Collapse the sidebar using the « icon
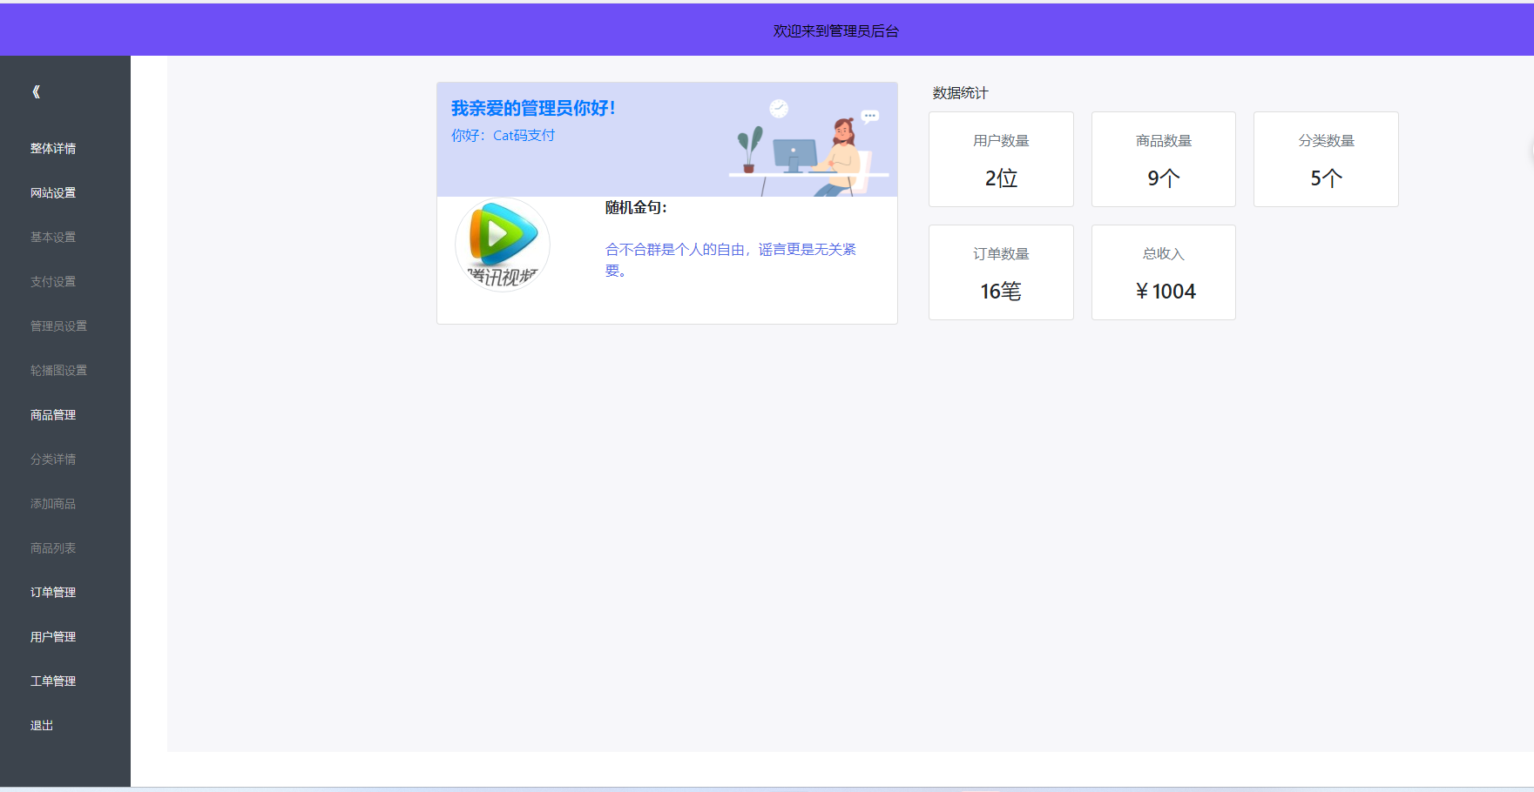This screenshot has width=1534, height=792. pos(35,91)
